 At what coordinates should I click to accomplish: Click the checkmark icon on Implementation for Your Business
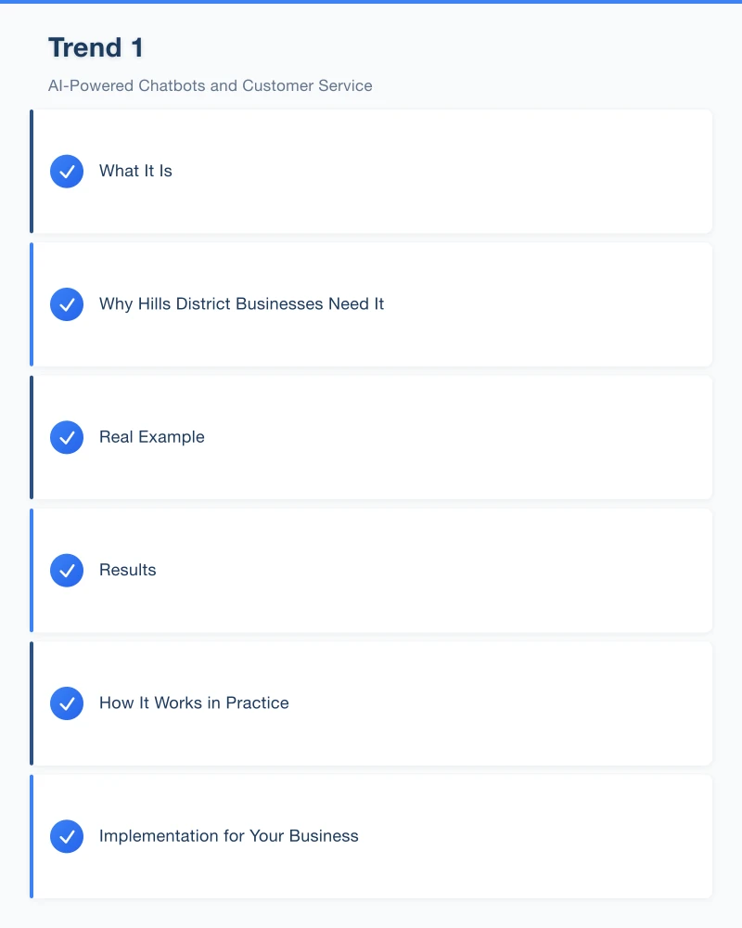tap(66, 836)
